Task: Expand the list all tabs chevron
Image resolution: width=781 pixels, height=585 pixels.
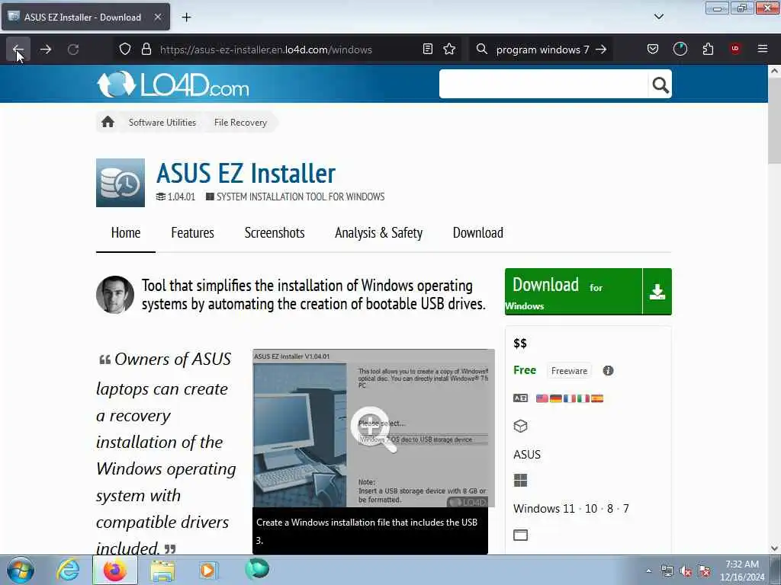Action: [658, 17]
